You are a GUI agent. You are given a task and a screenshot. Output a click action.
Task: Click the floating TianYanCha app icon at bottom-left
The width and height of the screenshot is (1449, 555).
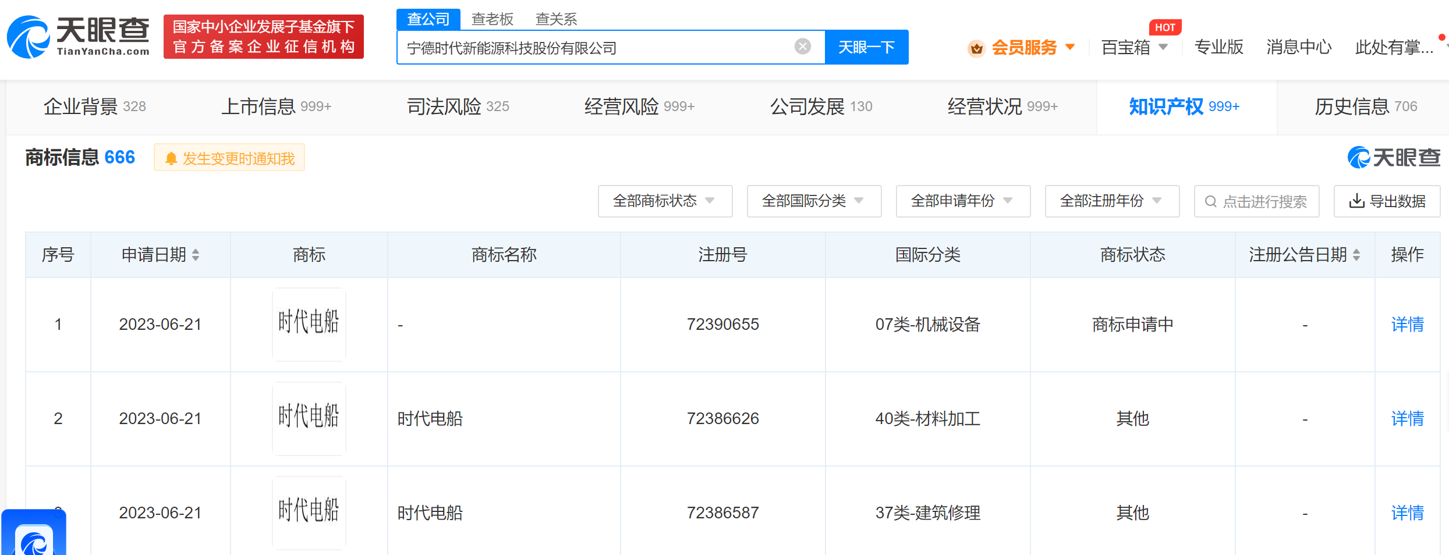[x=34, y=533]
